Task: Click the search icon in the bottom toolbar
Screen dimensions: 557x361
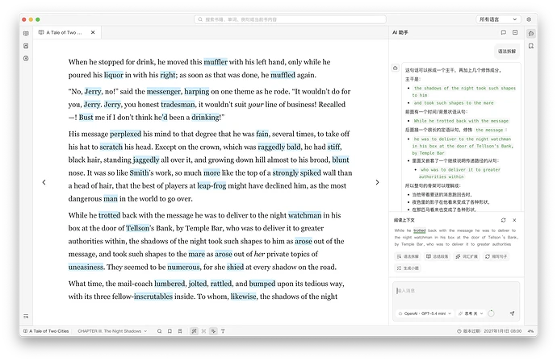Action: 160,331
